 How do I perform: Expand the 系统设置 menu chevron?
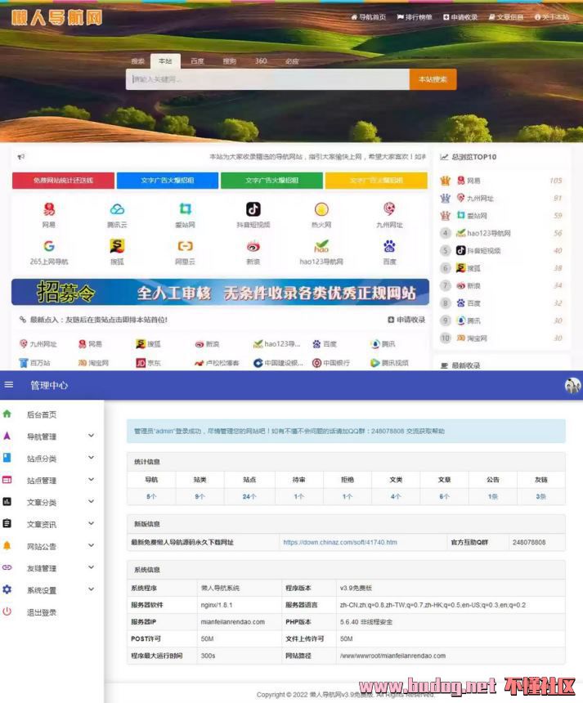click(91, 589)
